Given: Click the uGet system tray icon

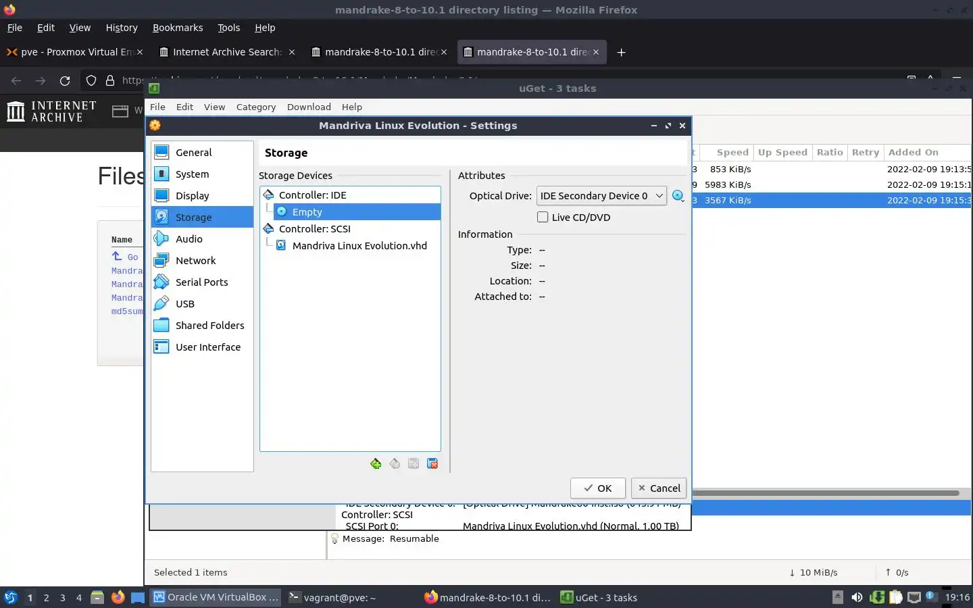Looking at the screenshot, I should click(876, 597).
